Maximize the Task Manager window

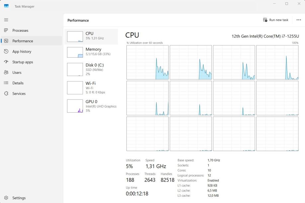pos(286,4)
